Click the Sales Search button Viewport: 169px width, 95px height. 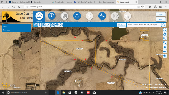pyautogui.click(x=121, y=25)
